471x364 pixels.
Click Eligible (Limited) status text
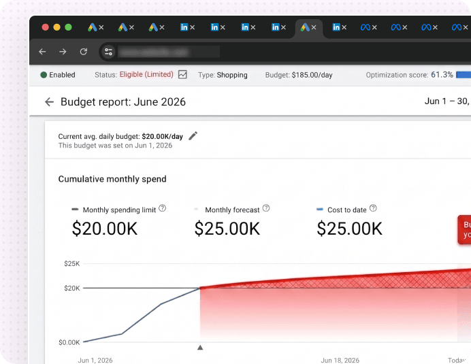[x=146, y=74]
